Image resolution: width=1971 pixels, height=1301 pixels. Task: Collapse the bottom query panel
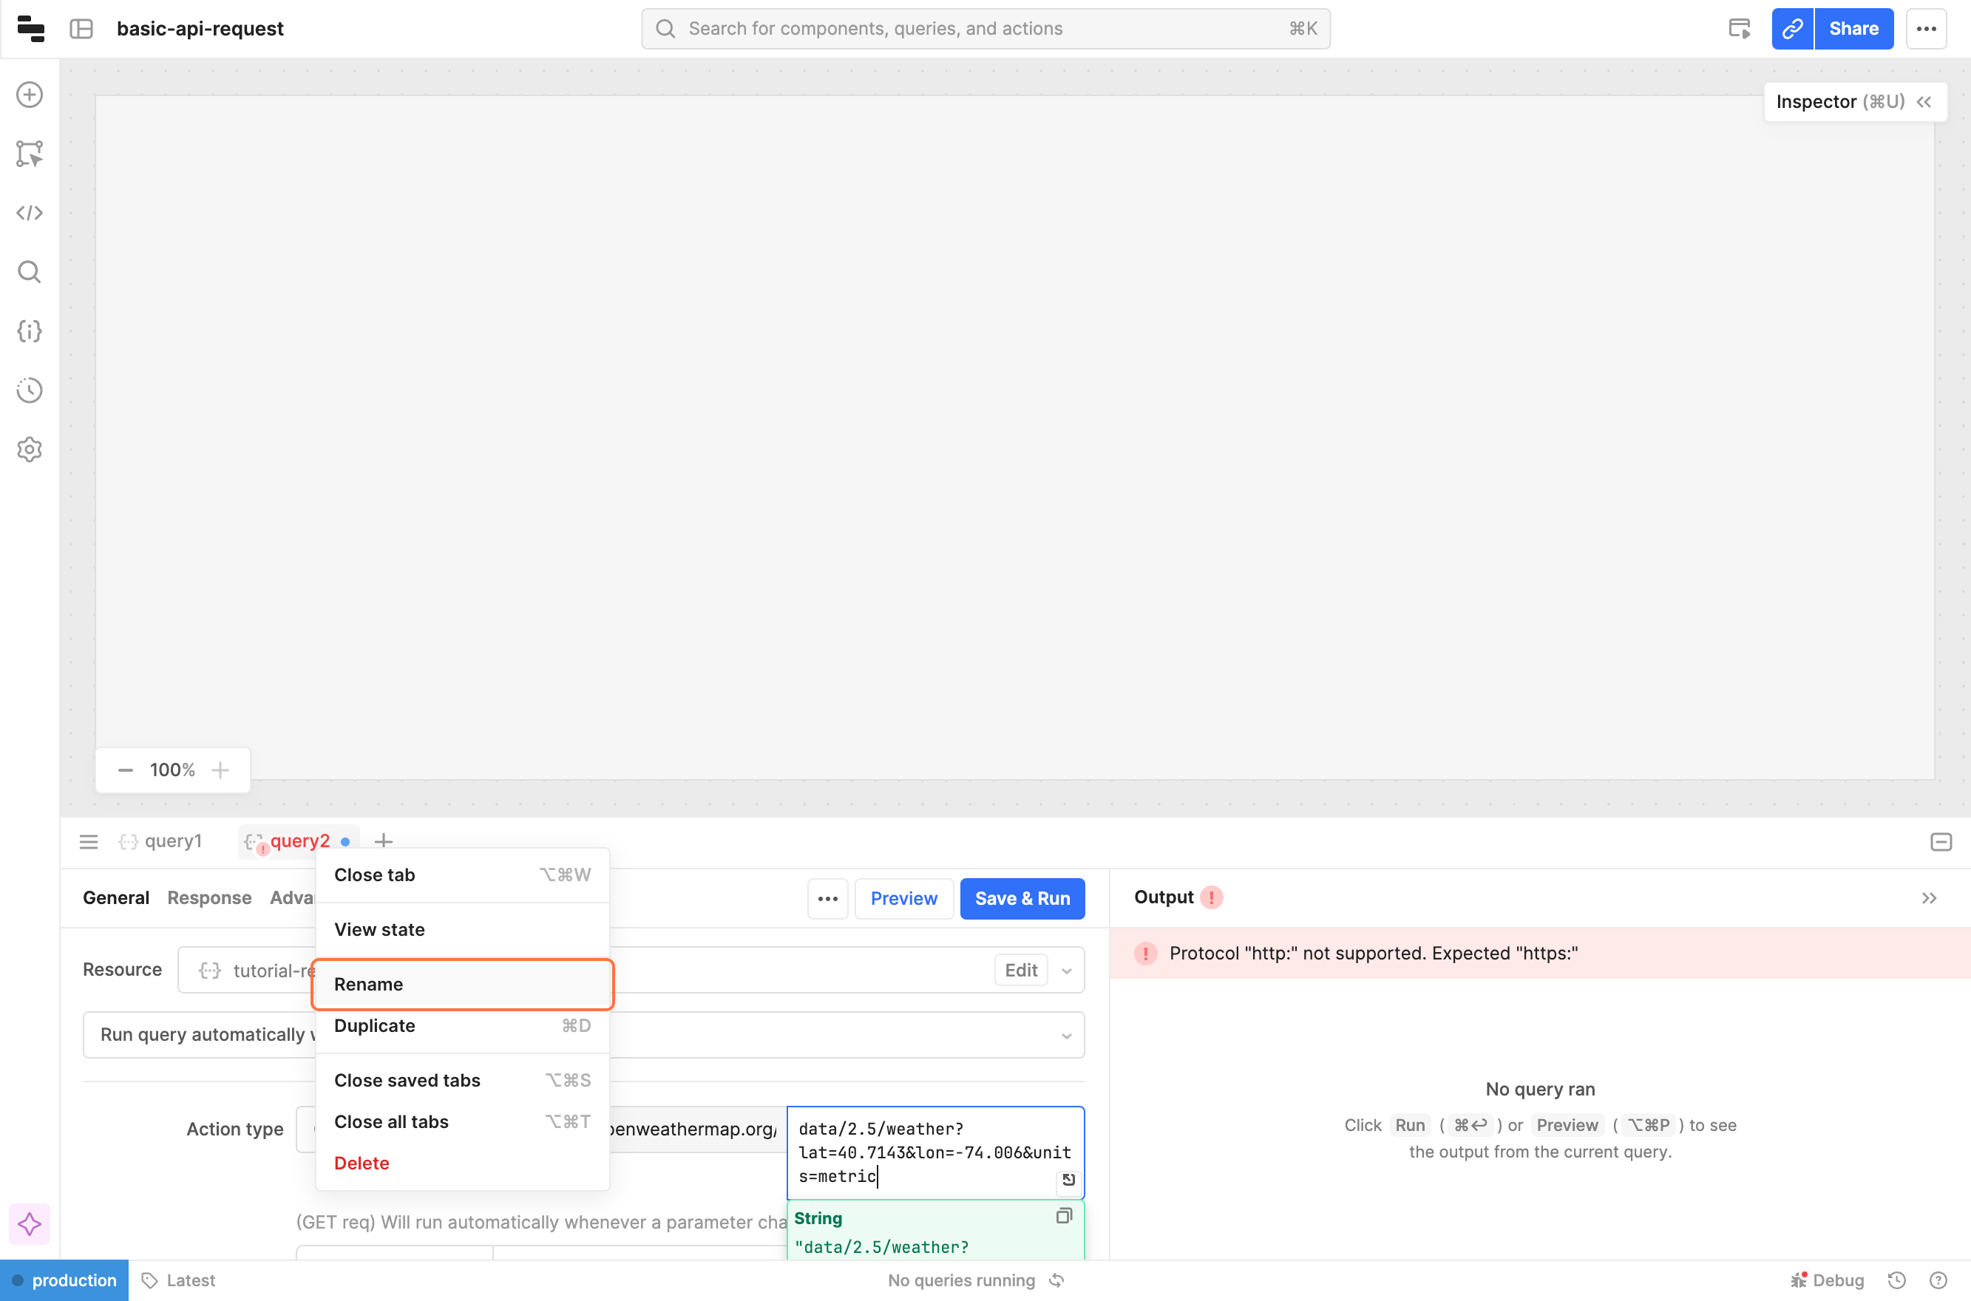(1940, 842)
